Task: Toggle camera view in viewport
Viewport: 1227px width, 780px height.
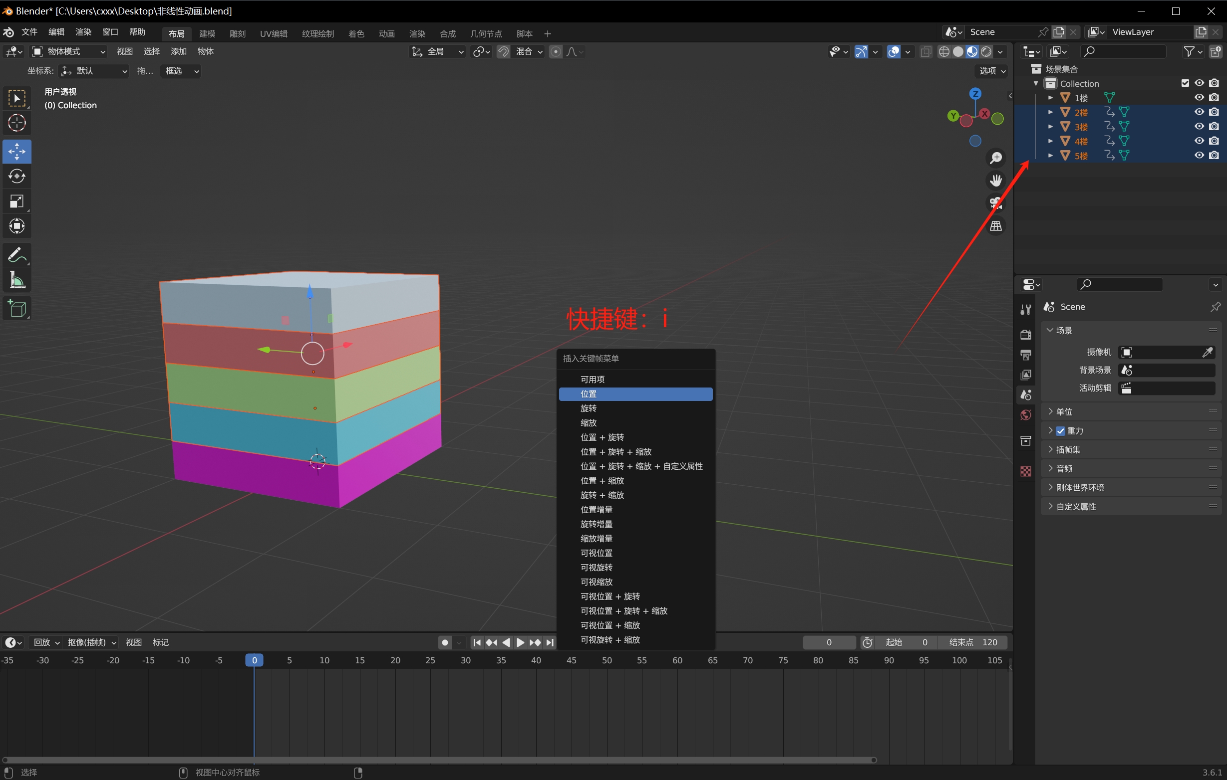Action: click(995, 203)
